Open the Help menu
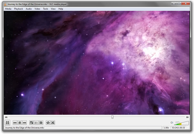This screenshot has width=194, height=134. click(61, 9)
